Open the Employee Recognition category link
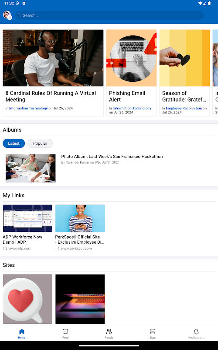Screen dimensions: 218x350 (x=184, y=108)
